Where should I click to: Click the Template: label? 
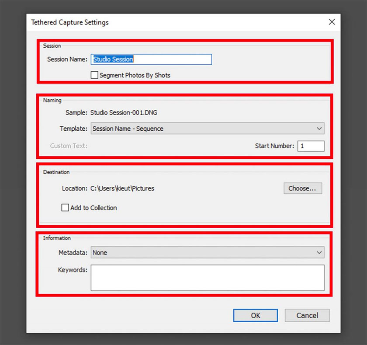(x=73, y=129)
